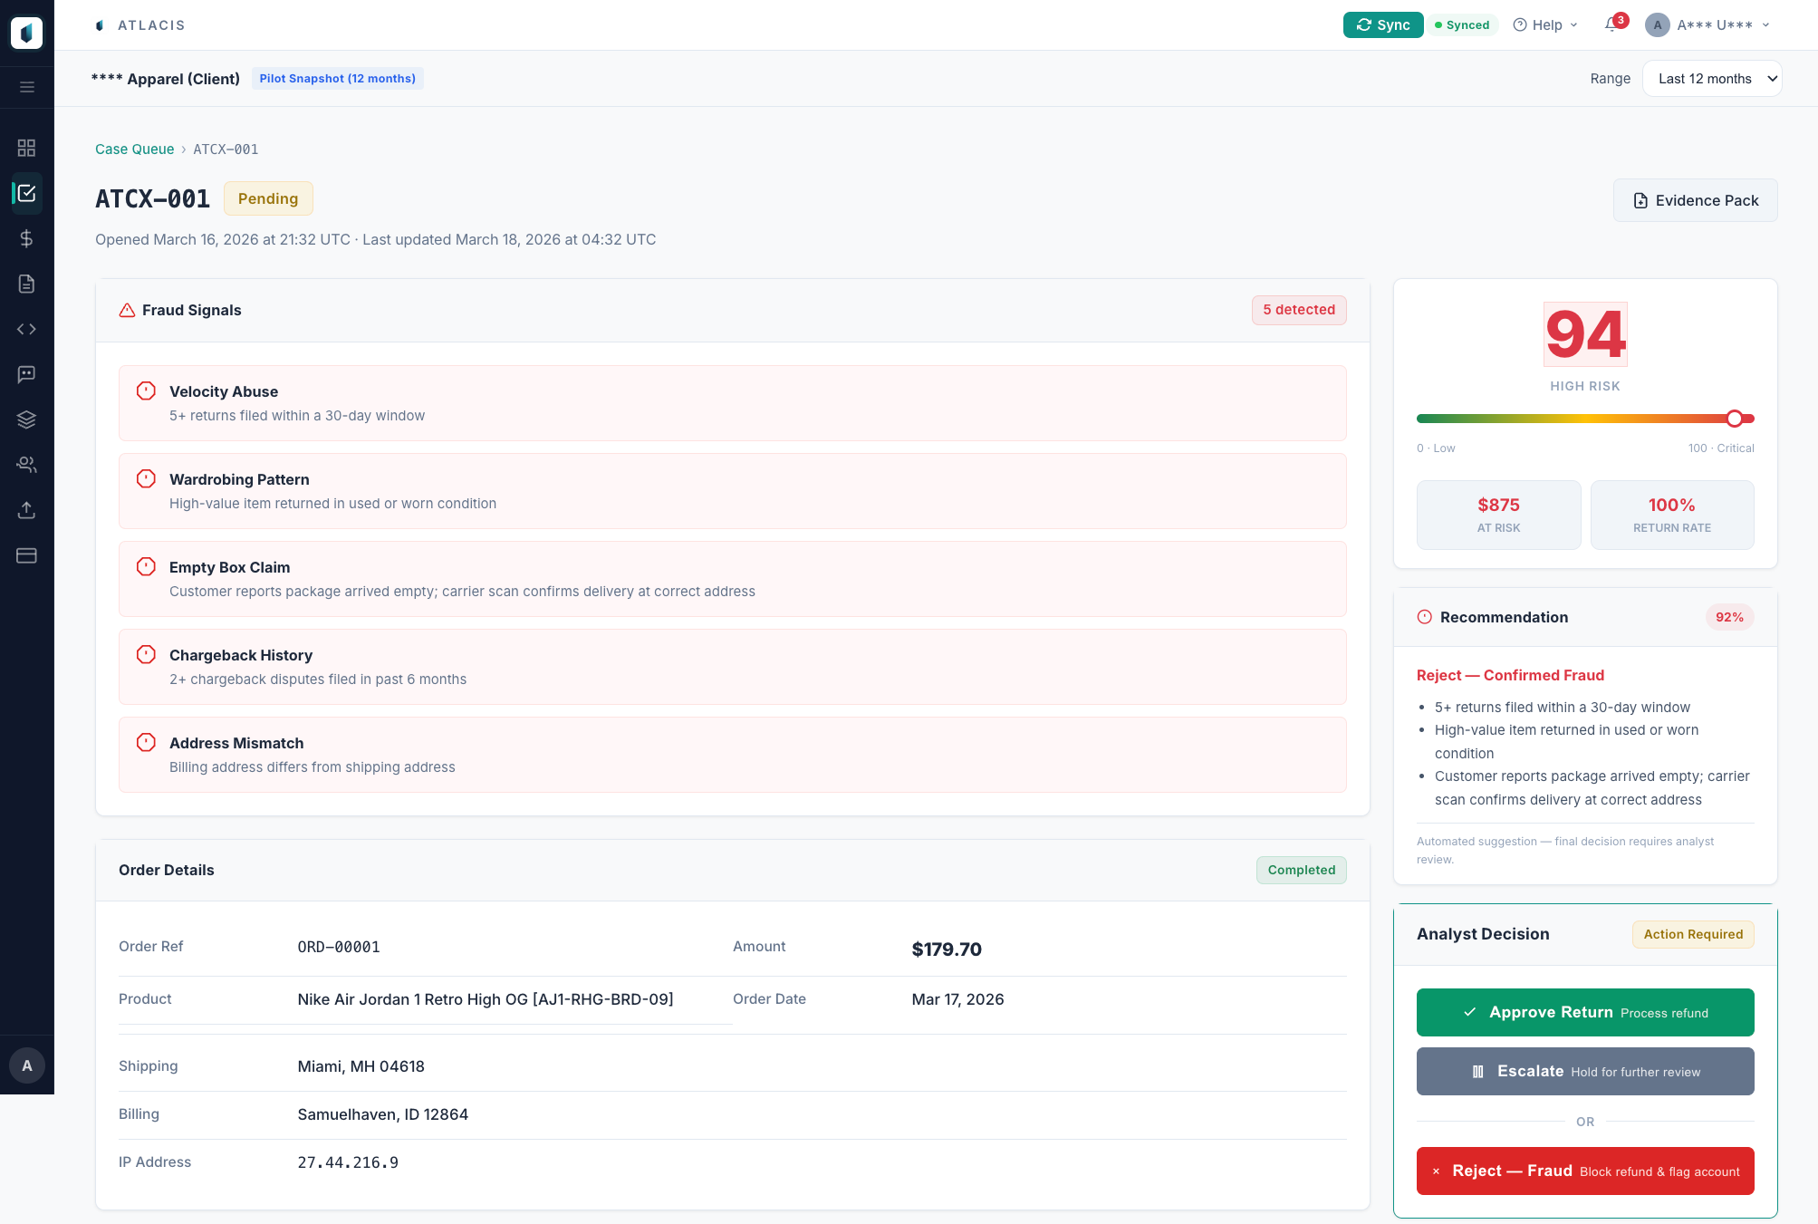Click billing address Samuelhaven, ID 12864
This screenshot has width=1818, height=1224.
(x=382, y=1114)
